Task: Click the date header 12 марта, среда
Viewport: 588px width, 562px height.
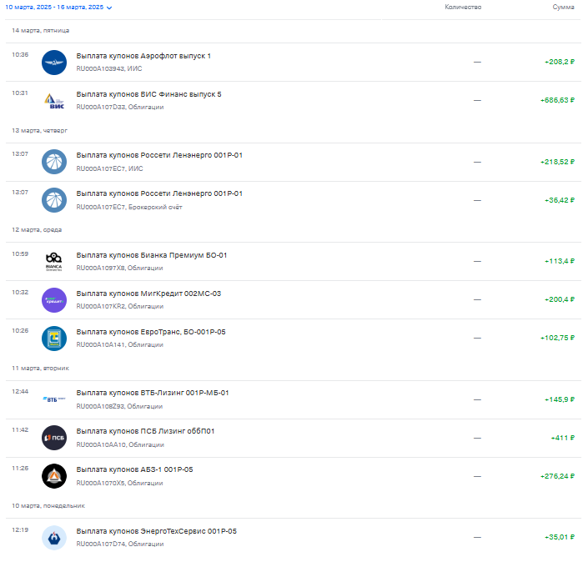Action: click(x=37, y=230)
